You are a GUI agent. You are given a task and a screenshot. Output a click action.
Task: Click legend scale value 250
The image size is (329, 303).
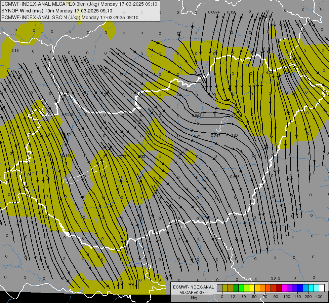click(308, 297)
